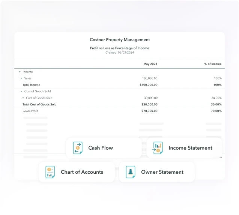The image size is (239, 215).
Task: Select the Total Cost of Goods Sold label
Action: point(39,104)
